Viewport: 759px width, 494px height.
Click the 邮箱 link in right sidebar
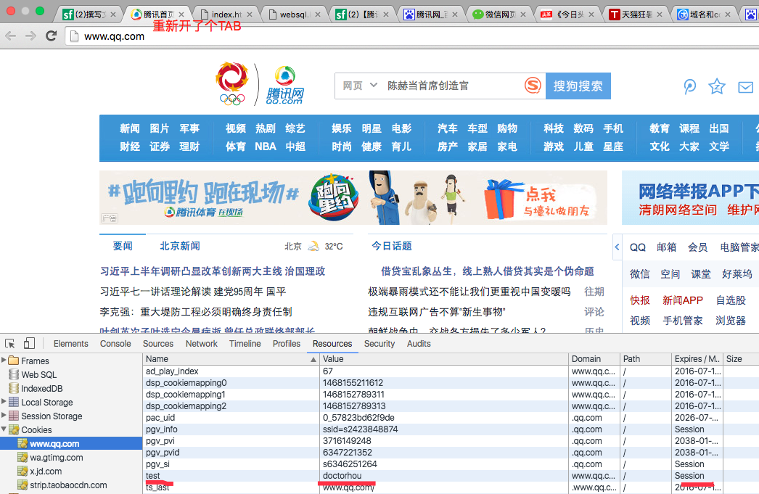tap(667, 247)
